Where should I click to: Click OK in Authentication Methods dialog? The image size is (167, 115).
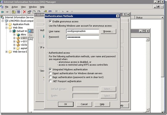(x=66, y=104)
